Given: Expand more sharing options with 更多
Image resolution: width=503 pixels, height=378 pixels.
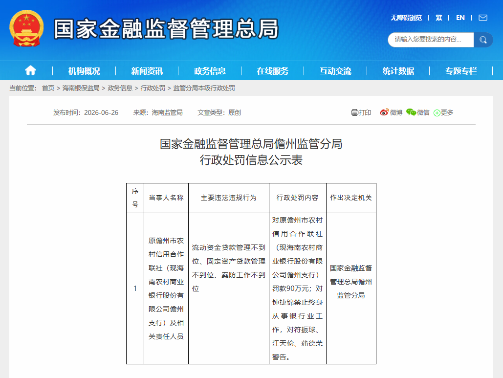Looking at the screenshot, I should (x=443, y=112).
